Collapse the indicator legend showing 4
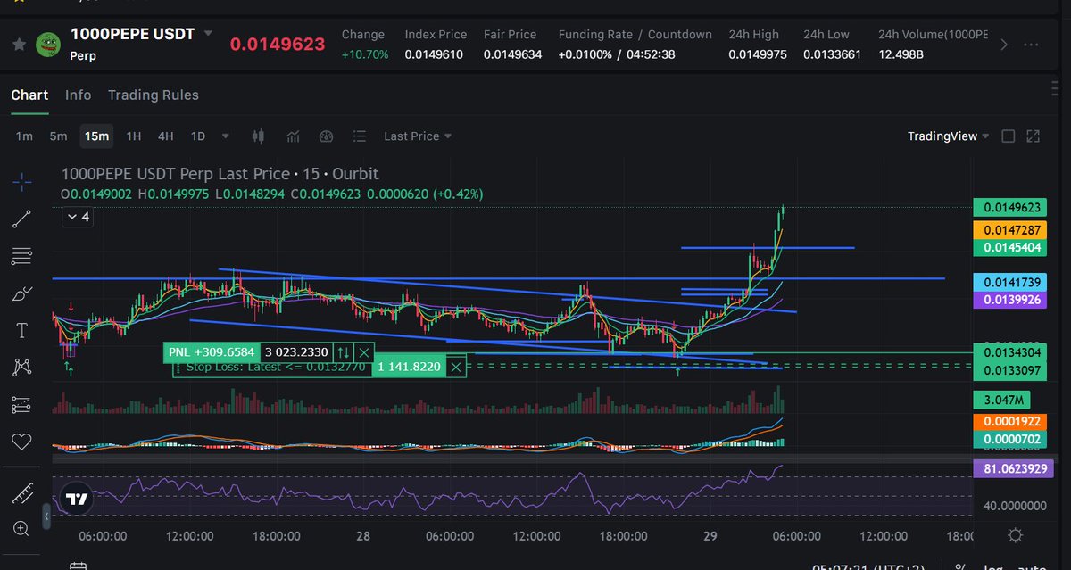This screenshot has width=1071, height=570. tap(77, 217)
